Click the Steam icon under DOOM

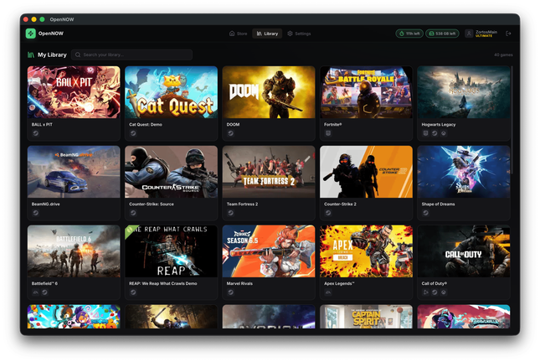230,133
